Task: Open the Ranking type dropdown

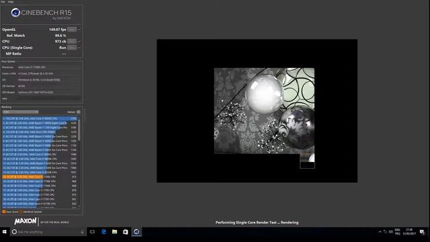Action: point(21,112)
